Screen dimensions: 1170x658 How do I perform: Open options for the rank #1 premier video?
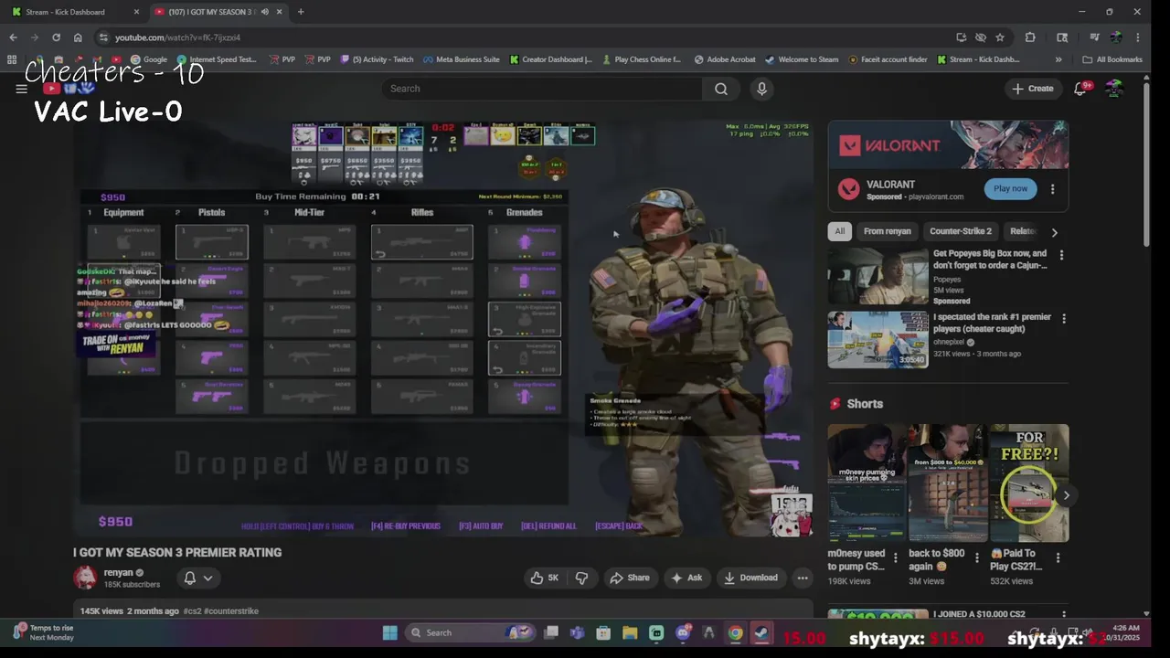click(1063, 319)
